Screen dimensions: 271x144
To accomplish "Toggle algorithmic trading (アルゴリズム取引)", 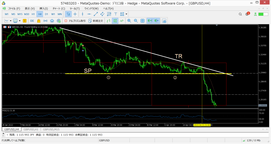I will pos(75,21).
